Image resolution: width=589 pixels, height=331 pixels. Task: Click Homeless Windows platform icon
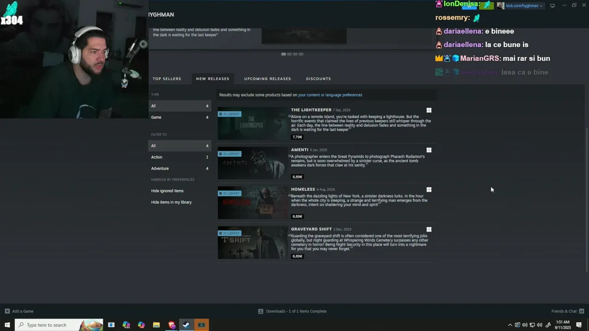(429, 189)
